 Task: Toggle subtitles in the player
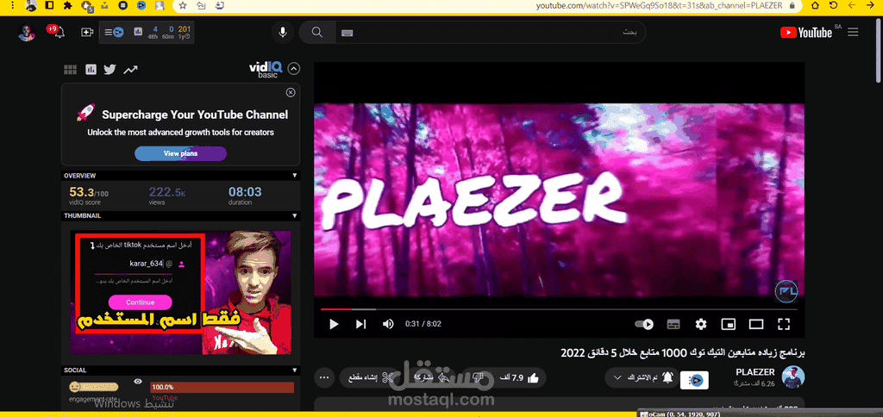[x=673, y=324]
